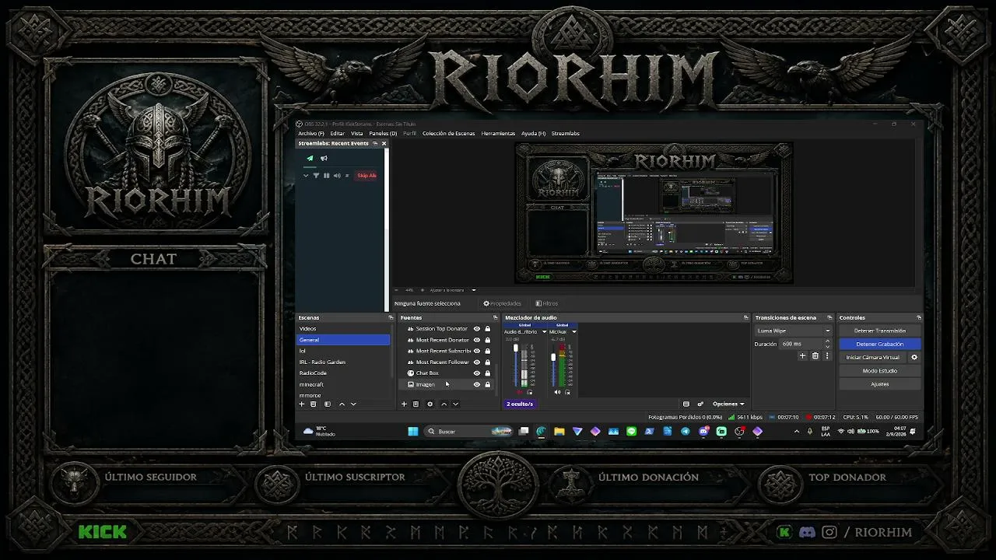Open scene filters icon in Escenas toolbar
The image size is (996, 560).
pos(328,404)
